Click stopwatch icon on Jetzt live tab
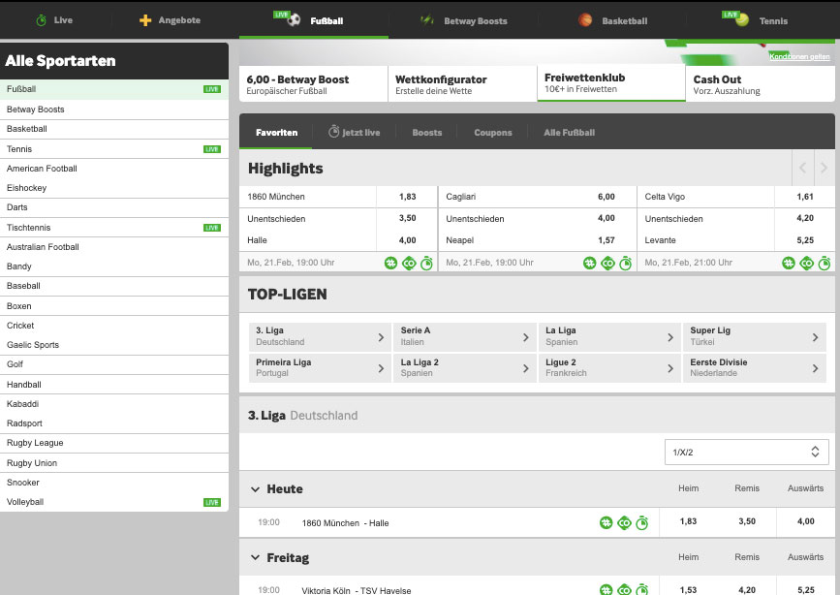 tap(333, 132)
